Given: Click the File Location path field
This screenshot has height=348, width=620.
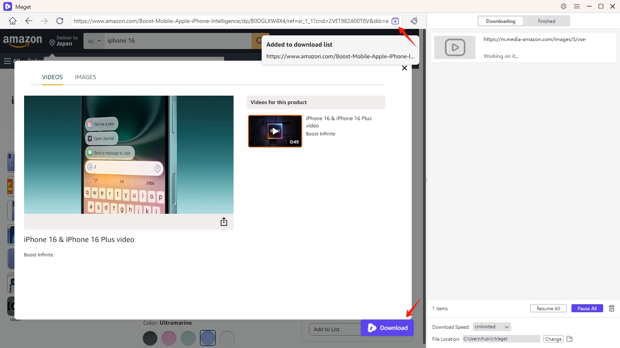Looking at the screenshot, I should (501, 339).
